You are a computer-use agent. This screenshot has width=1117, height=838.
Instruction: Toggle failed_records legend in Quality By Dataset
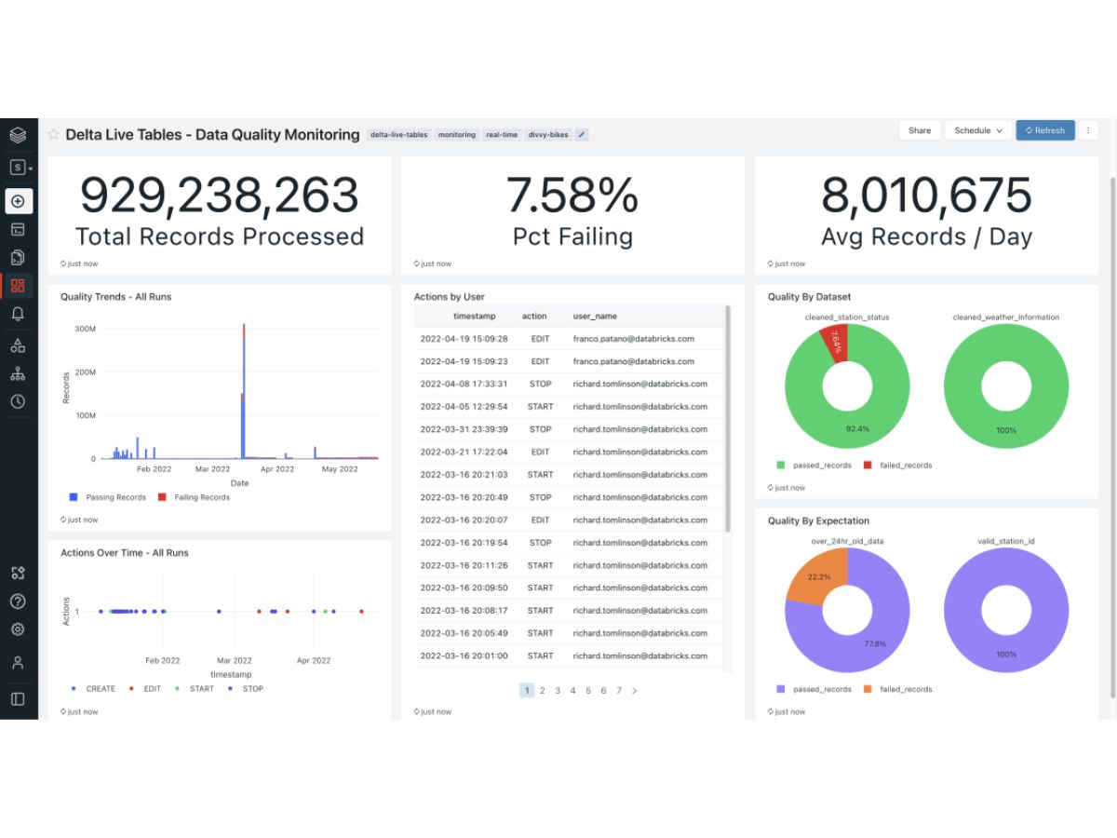(x=896, y=465)
